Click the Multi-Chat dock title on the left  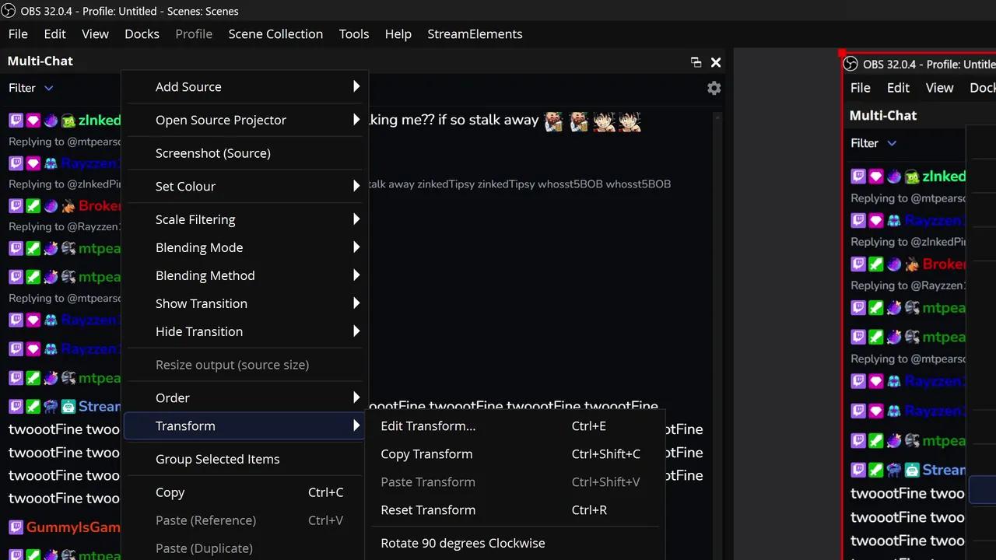[40, 61]
